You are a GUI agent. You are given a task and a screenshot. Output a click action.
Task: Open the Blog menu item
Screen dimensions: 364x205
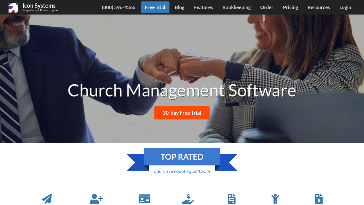(x=179, y=7)
